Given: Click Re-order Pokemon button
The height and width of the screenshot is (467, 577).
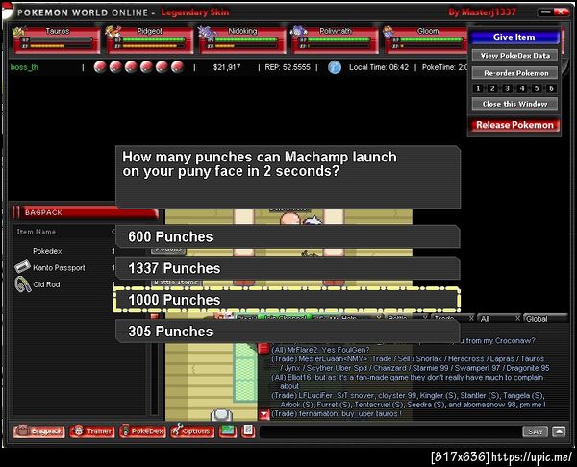Looking at the screenshot, I should (514, 73).
